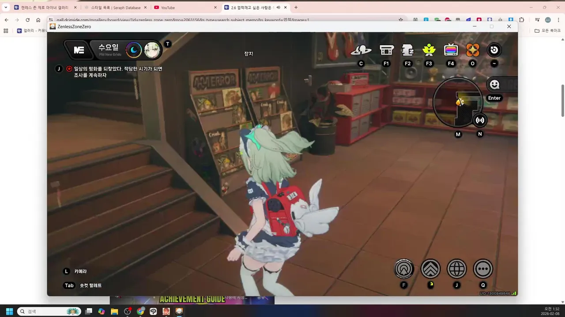
Task: Open the three-dots more icon labeled Q
Action: 483,269
